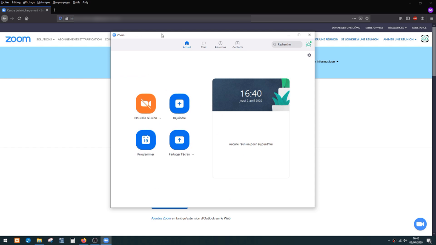Go to the Réunions tab

(220, 45)
